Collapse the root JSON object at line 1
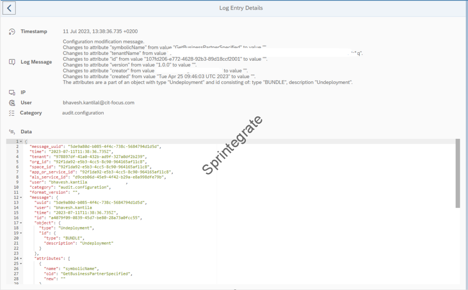The width and height of the screenshot is (468, 290). coord(21,142)
